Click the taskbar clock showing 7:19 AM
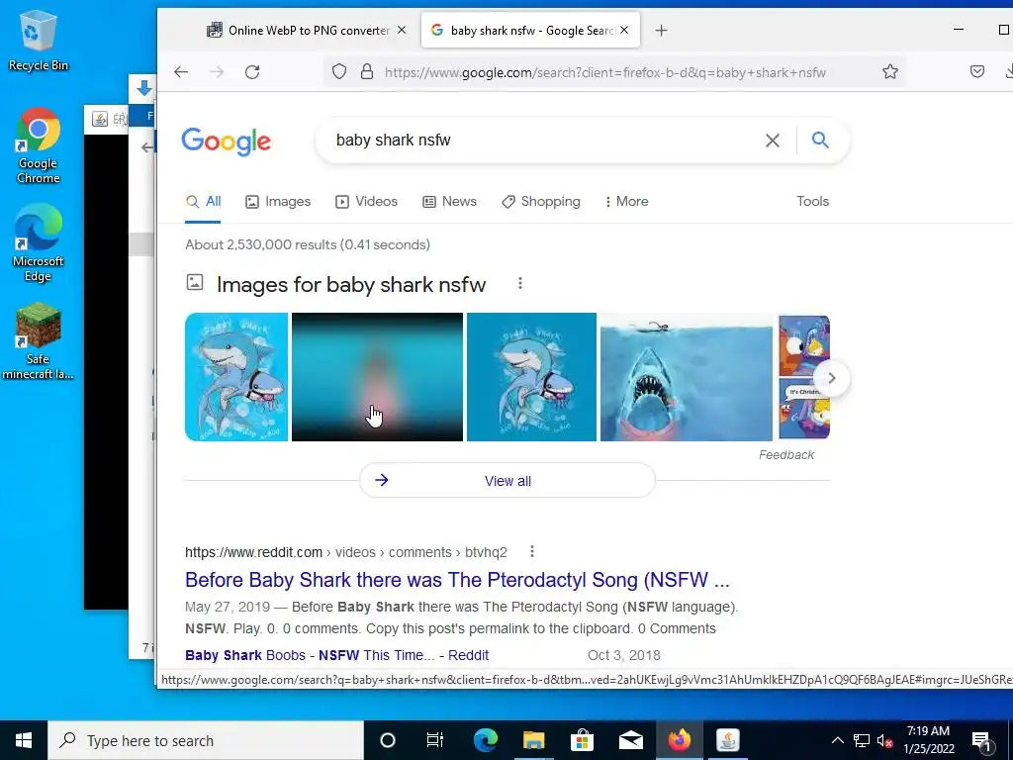1013x760 pixels. 928,740
